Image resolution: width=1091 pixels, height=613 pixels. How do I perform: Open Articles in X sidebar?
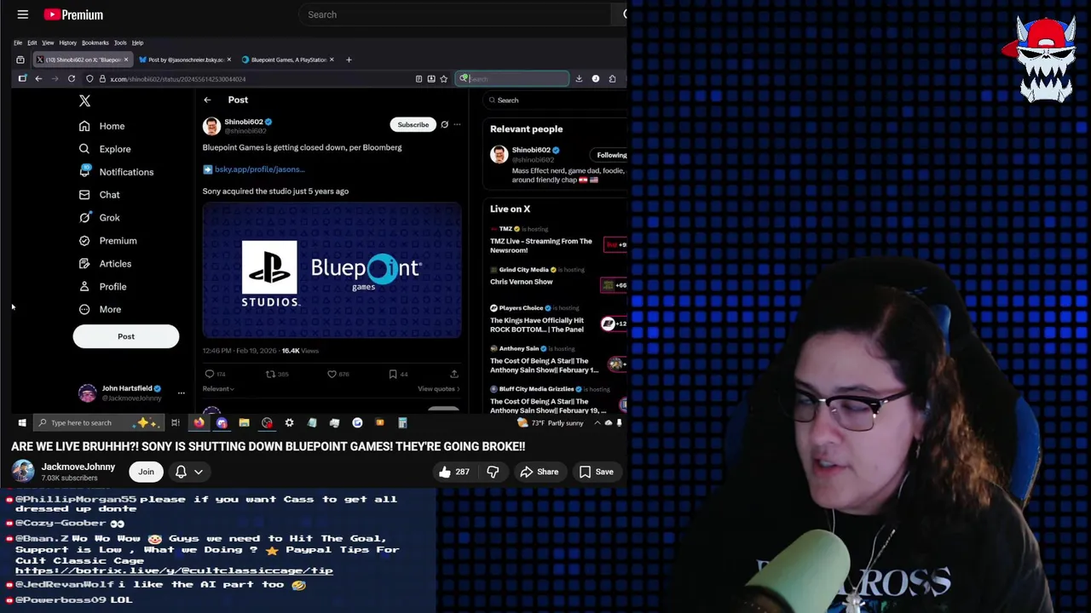pyautogui.click(x=106, y=264)
